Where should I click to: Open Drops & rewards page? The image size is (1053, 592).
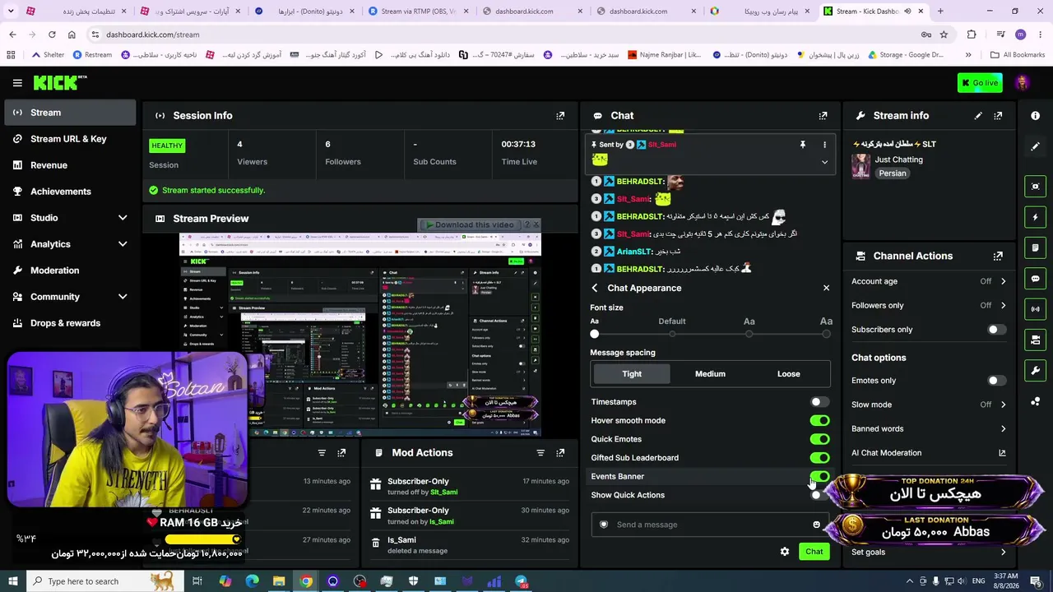click(x=70, y=323)
